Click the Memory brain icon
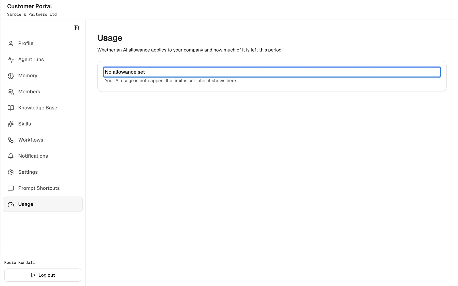Image resolution: width=458 pixels, height=286 pixels. (x=11, y=76)
